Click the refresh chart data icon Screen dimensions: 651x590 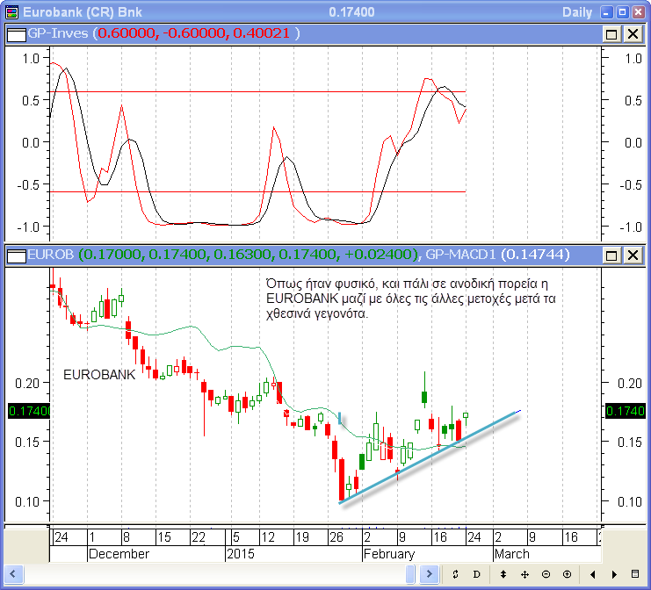point(455,575)
